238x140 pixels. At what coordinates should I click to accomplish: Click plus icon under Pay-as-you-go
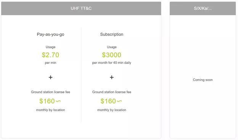(x=51, y=77)
